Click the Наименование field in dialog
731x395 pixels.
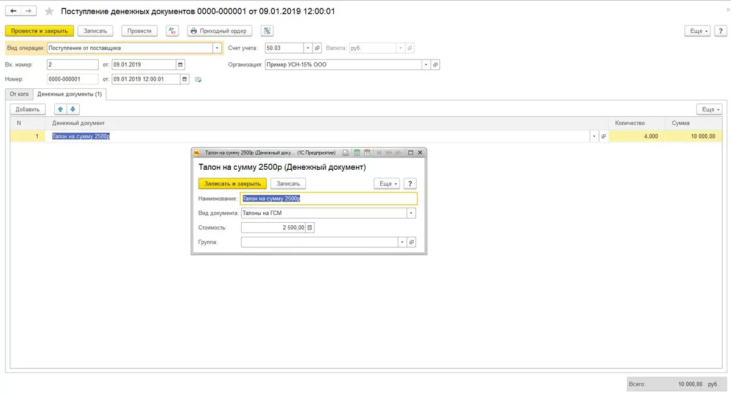point(329,198)
